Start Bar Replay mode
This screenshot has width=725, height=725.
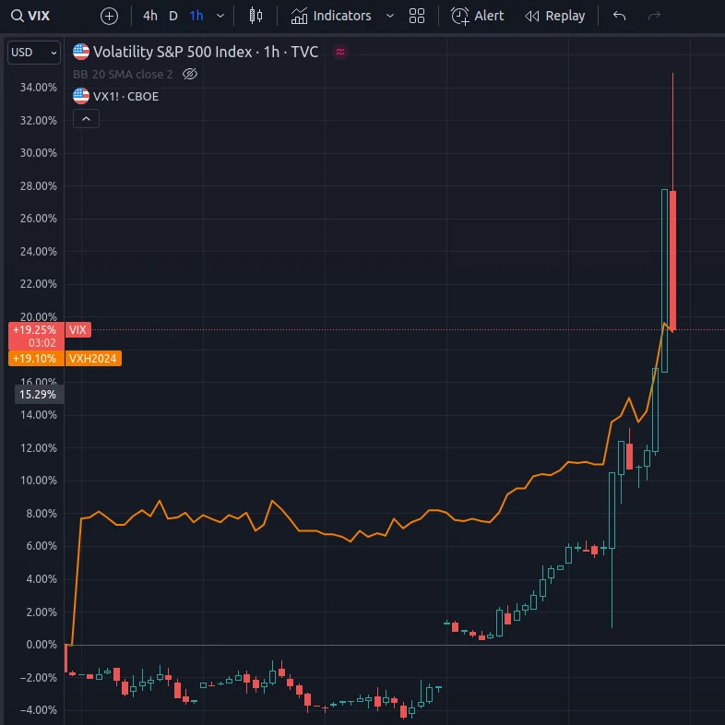[x=555, y=16]
